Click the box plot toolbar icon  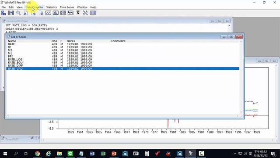click(63, 13)
